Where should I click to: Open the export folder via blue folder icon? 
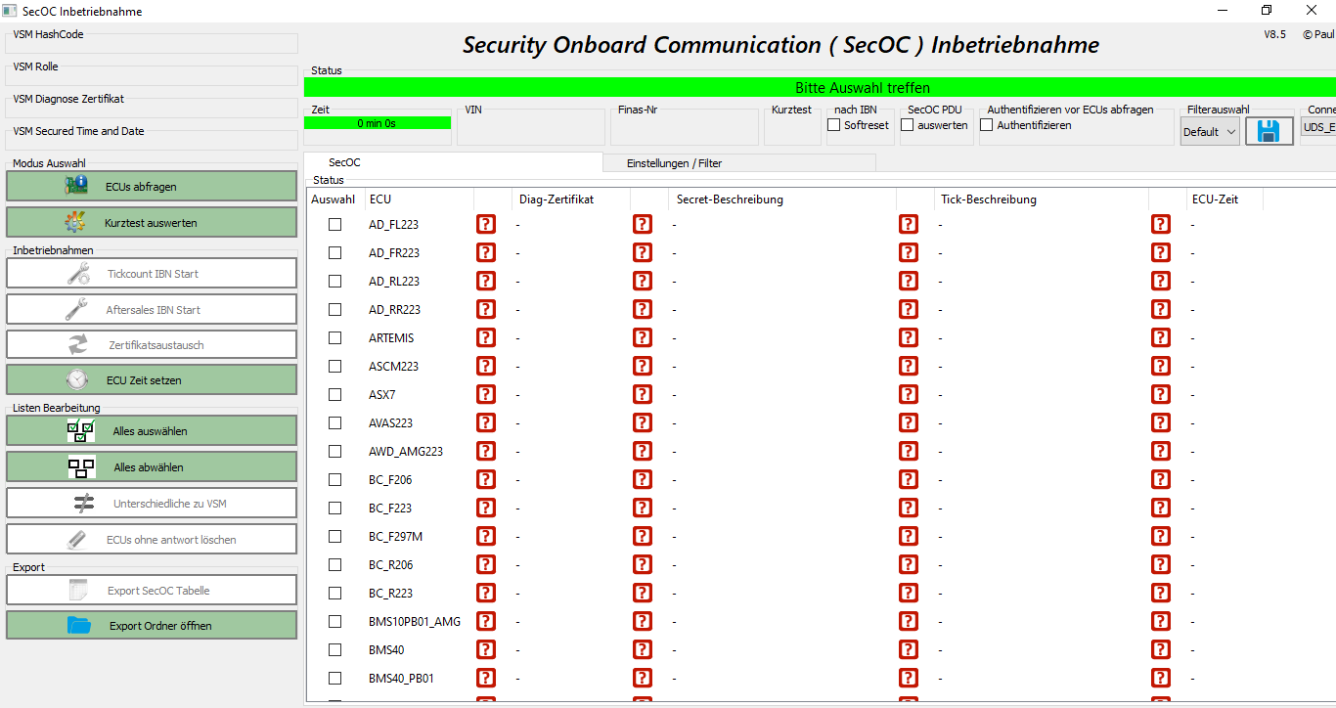click(x=79, y=626)
